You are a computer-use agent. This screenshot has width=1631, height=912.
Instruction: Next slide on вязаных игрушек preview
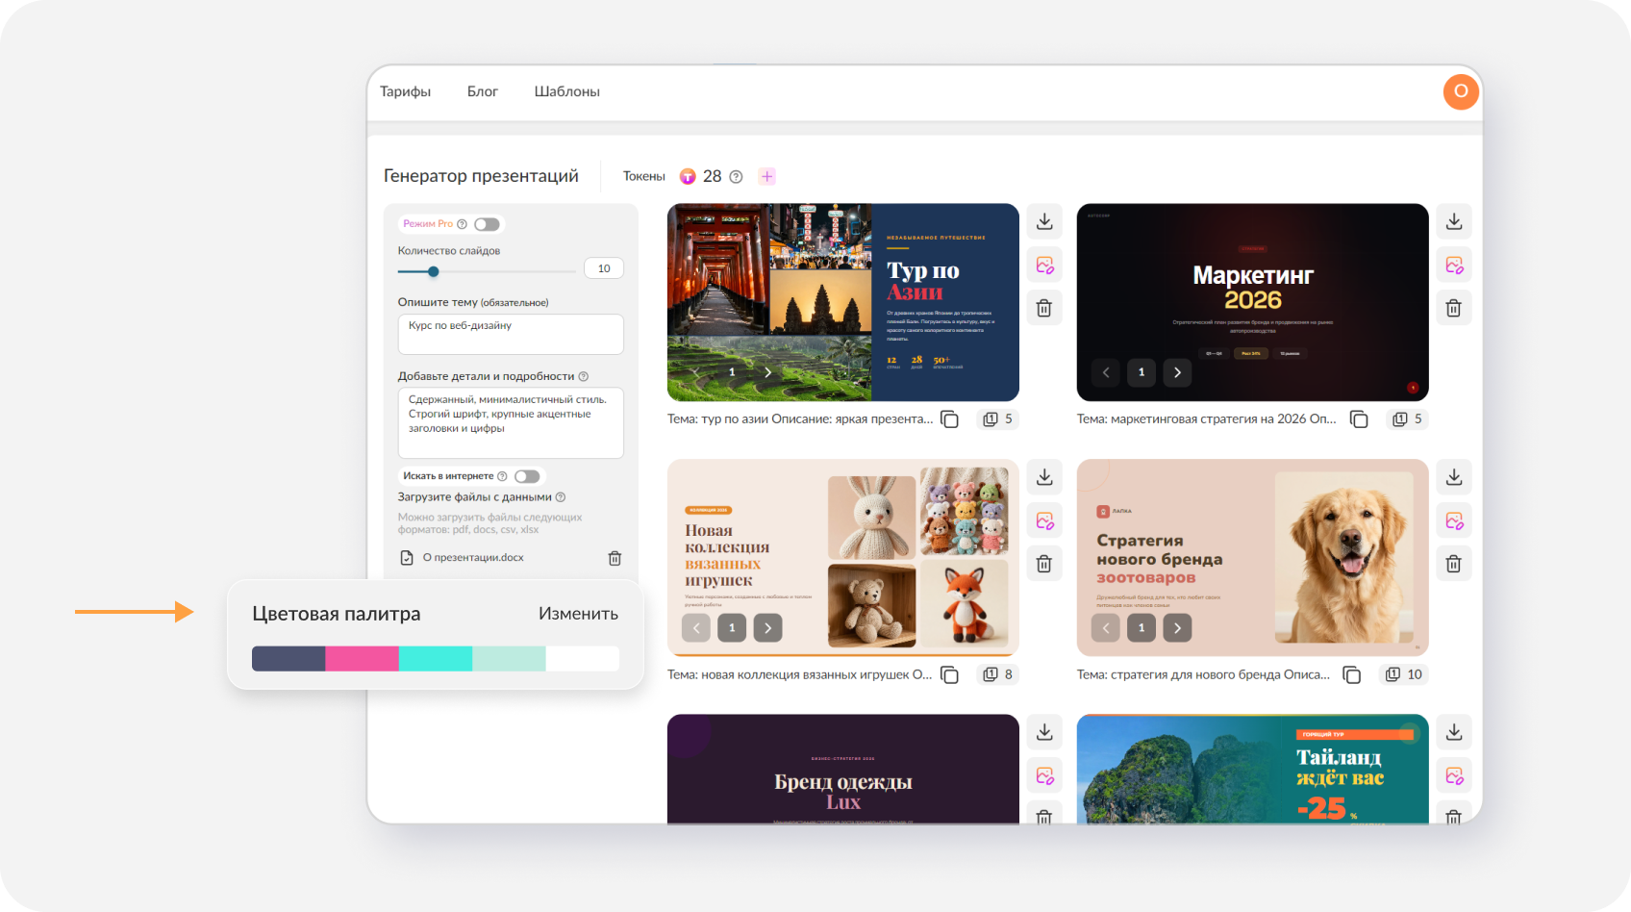pos(767,628)
